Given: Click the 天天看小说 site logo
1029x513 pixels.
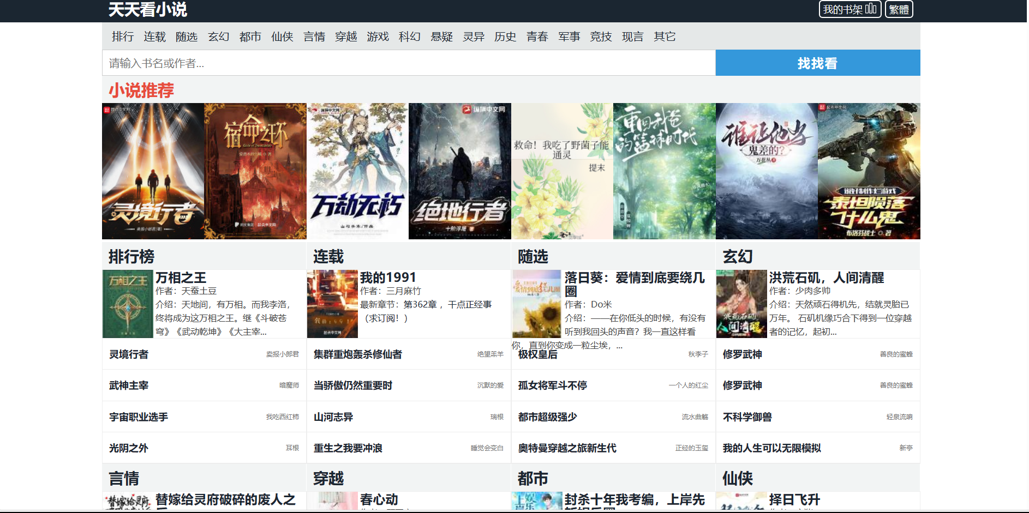Looking at the screenshot, I should pyautogui.click(x=147, y=9).
